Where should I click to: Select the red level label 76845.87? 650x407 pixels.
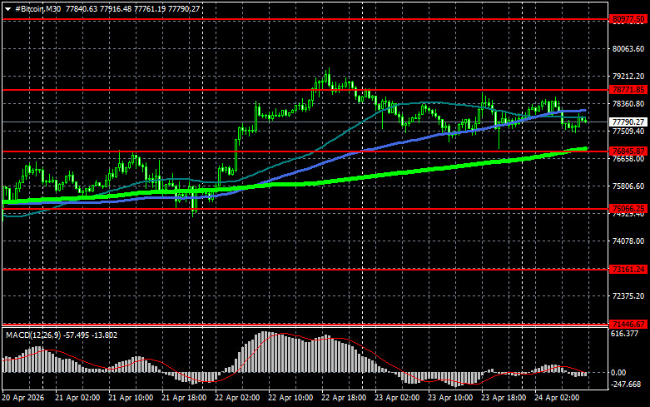tap(629, 151)
